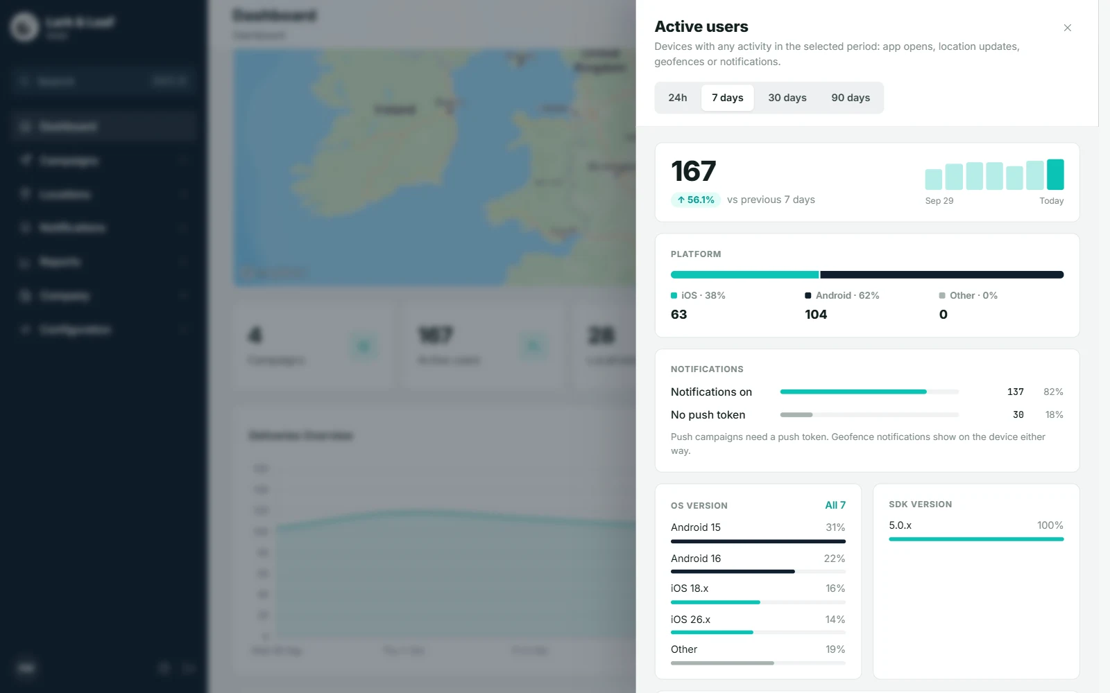Click the No push token progress bar
Image resolution: width=1110 pixels, height=693 pixels.
[869, 414]
